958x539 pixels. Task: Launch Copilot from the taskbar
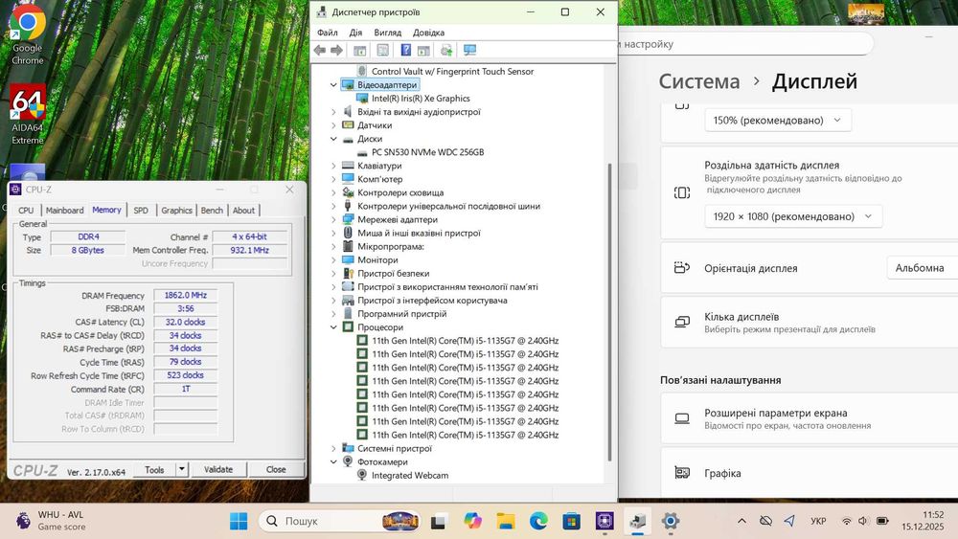point(471,521)
